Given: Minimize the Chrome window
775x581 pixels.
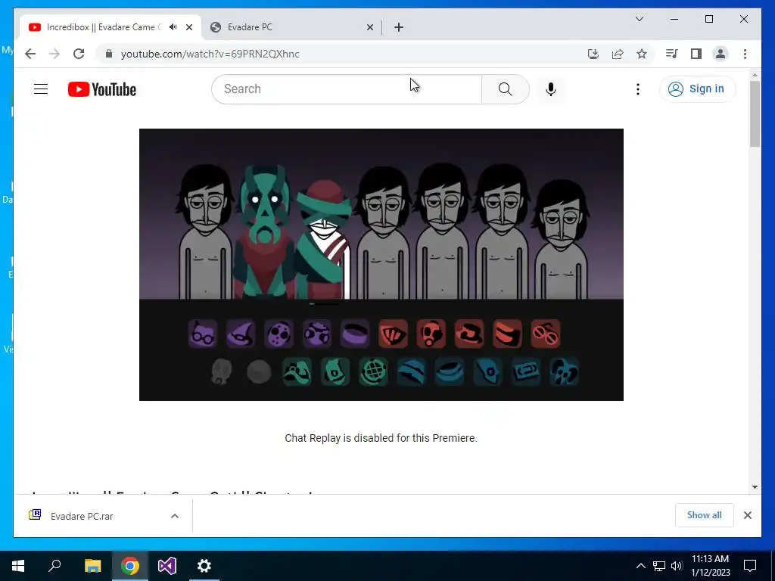Looking at the screenshot, I should pos(674,19).
